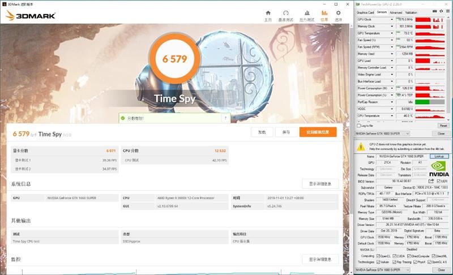453x275 pixels.
Task: Switch to Advanced tab
Action: (x=396, y=12)
